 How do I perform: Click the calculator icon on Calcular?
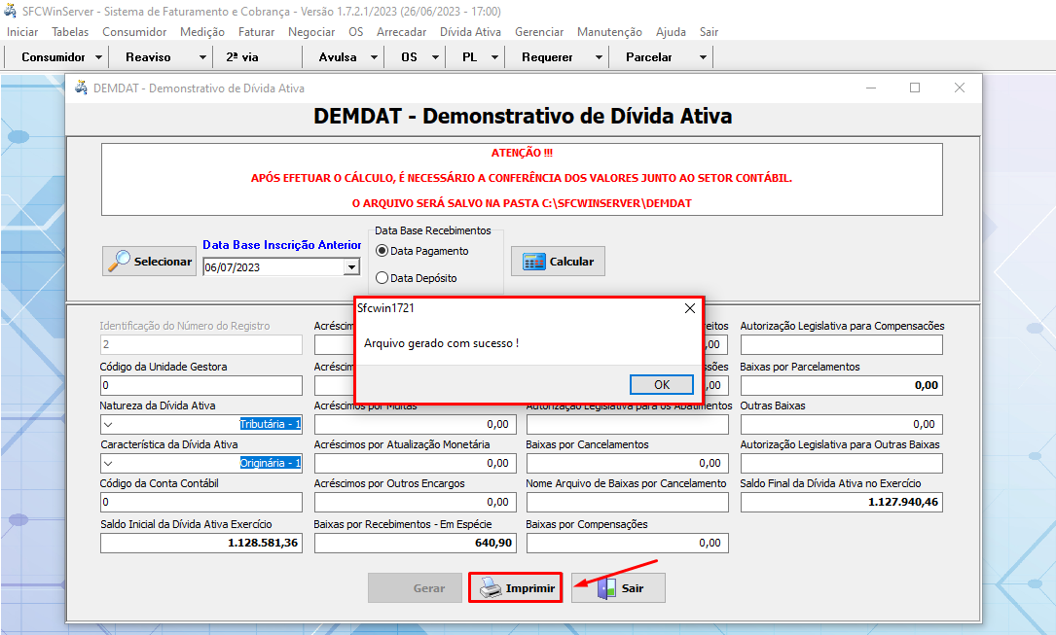point(534,262)
